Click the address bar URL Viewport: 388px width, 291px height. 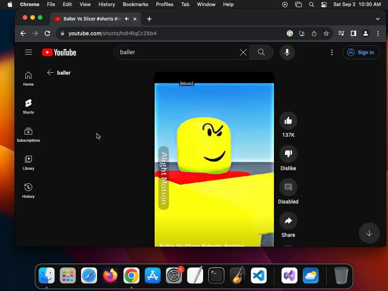click(x=112, y=33)
